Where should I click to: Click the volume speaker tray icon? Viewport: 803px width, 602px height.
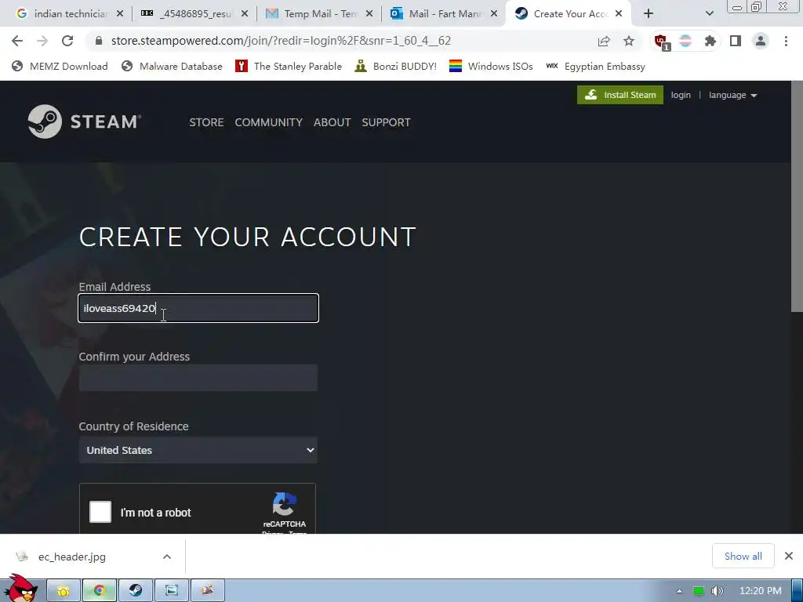[717, 591]
